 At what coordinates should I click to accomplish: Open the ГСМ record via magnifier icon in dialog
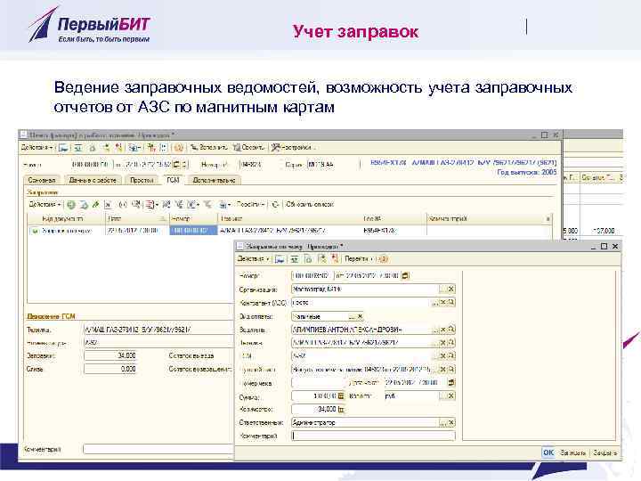click(450, 355)
